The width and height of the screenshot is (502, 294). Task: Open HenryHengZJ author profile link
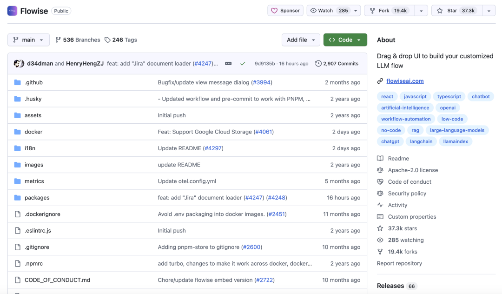pos(85,63)
